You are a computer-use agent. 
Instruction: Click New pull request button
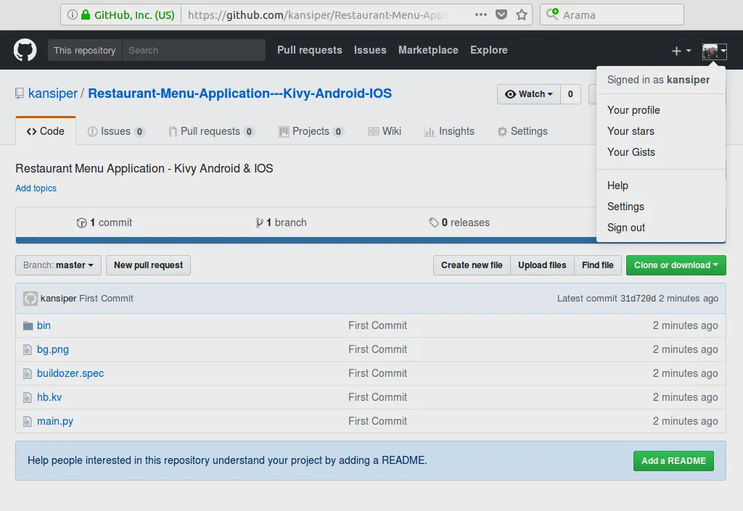tap(148, 265)
